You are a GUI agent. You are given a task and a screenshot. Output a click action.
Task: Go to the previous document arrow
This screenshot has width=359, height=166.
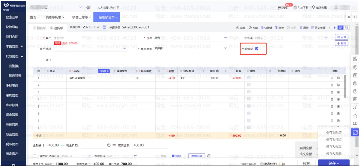(x=330, y=28)
